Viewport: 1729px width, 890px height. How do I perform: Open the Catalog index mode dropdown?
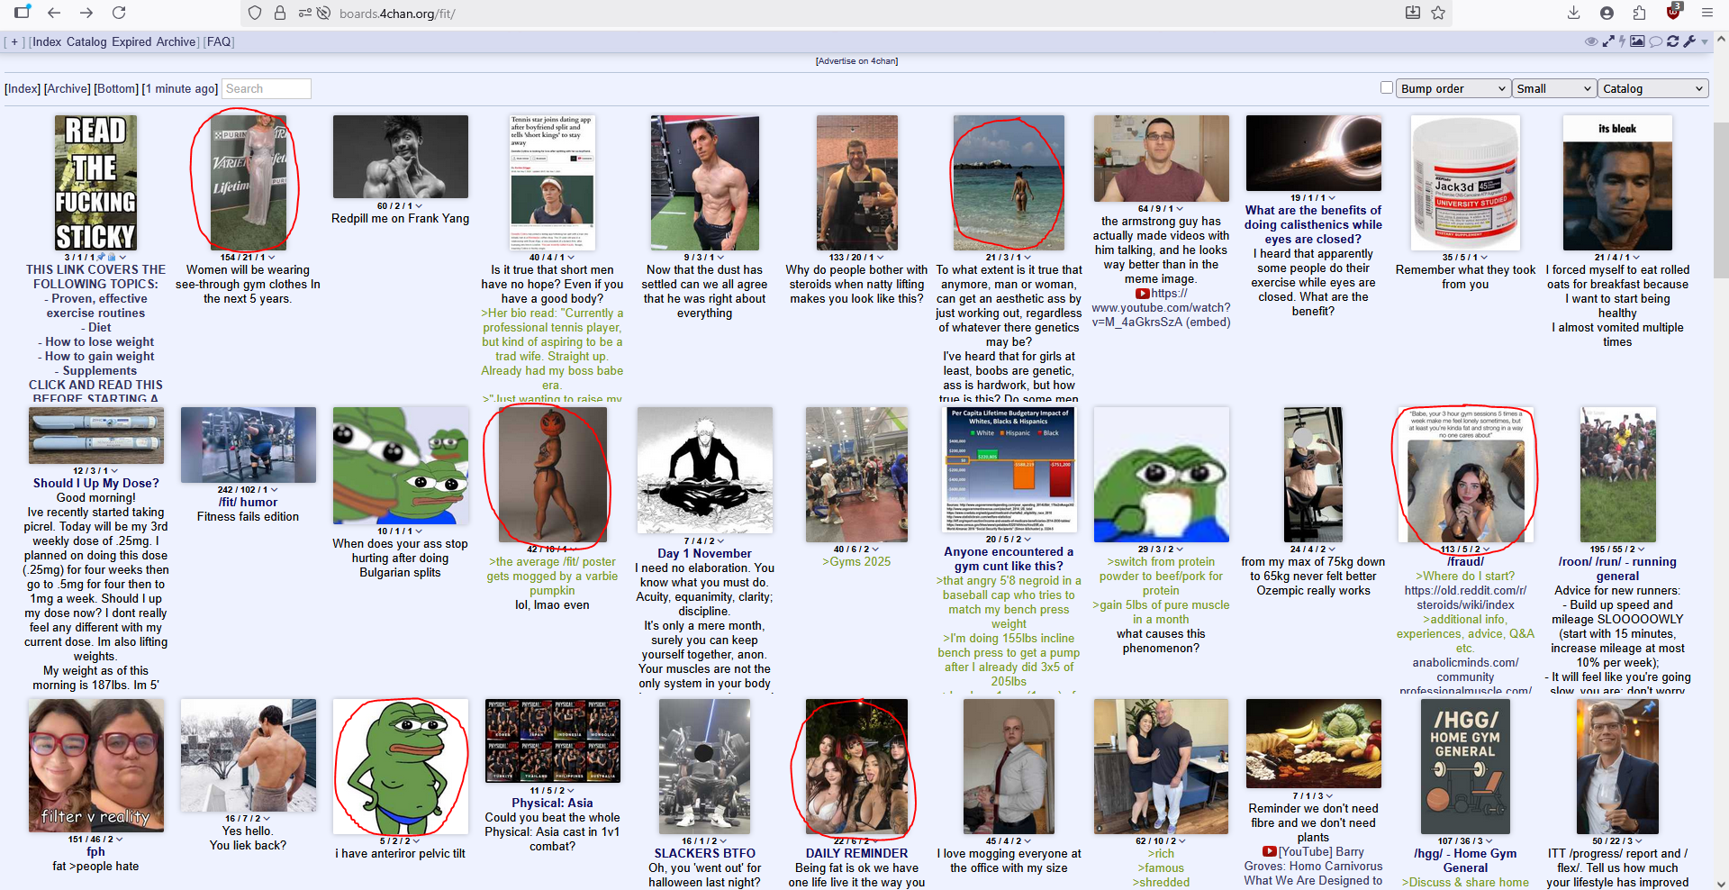(1653, 88)
